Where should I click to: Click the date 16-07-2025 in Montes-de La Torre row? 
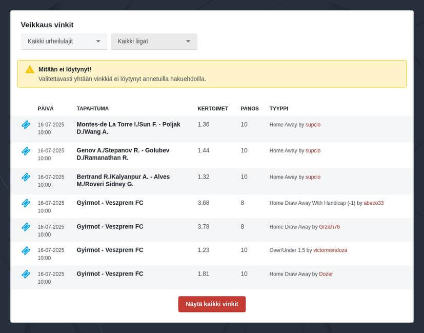pos(51,125)
